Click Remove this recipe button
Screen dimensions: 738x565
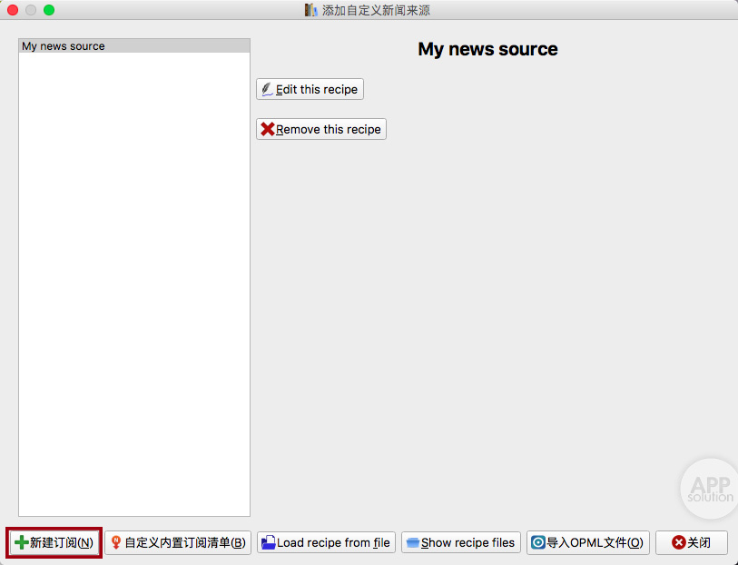point(321,129)
